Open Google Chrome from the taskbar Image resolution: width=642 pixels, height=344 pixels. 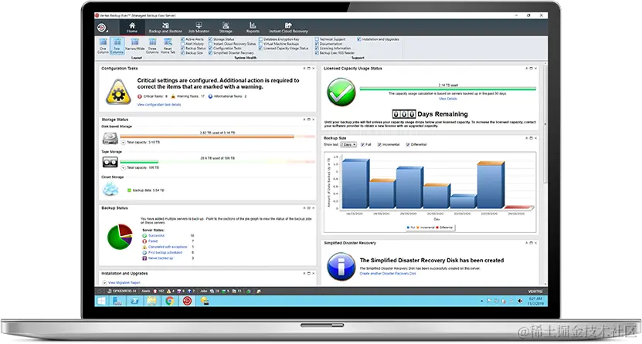point(169,301)
